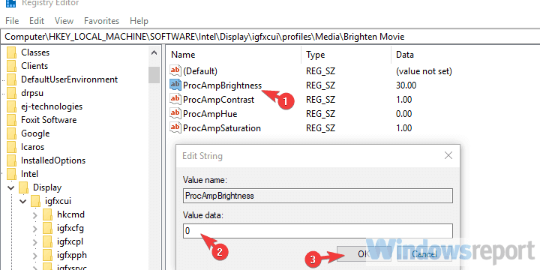Confirm with the OK button
Image resolution: width=540 pixels, height=270 pixels.
click(x=363, y=254)
